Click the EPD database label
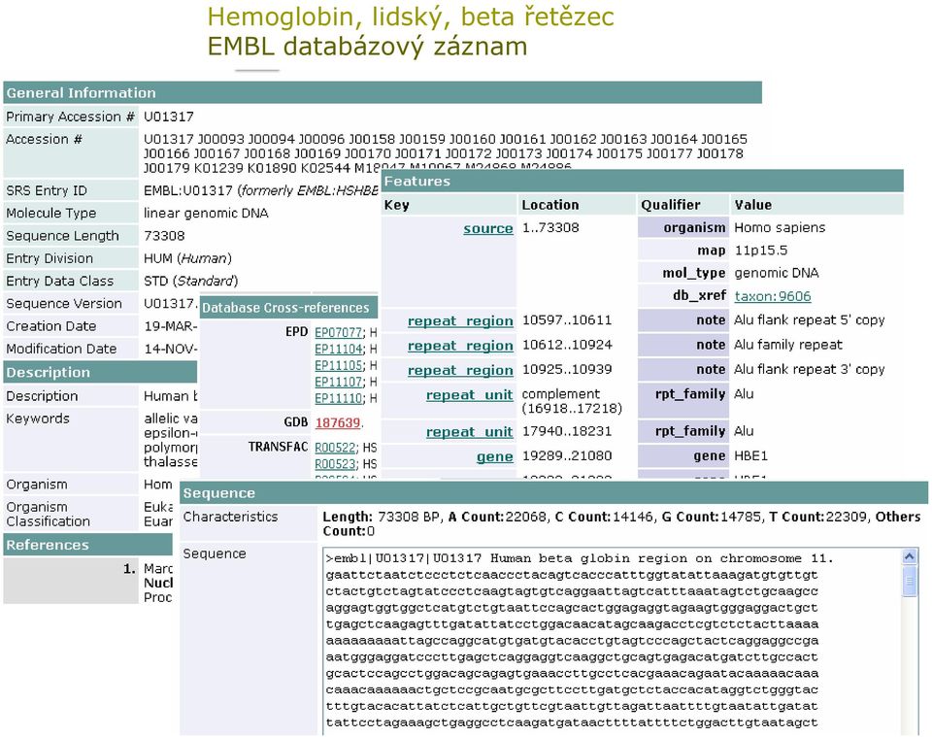 (x=297, y=332)
